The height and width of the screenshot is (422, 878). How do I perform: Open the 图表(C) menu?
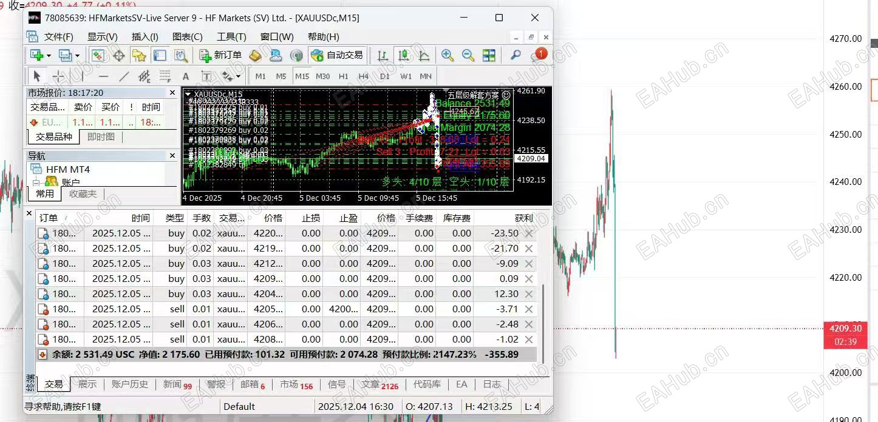tap(187, 37)
